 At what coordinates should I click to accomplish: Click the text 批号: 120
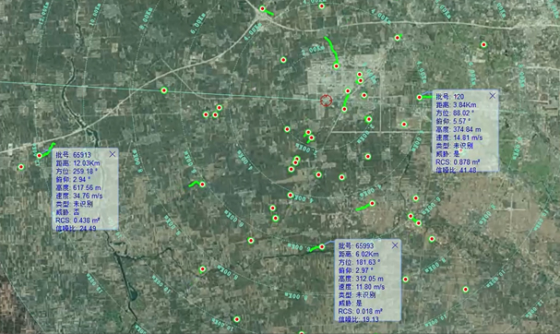450,97
